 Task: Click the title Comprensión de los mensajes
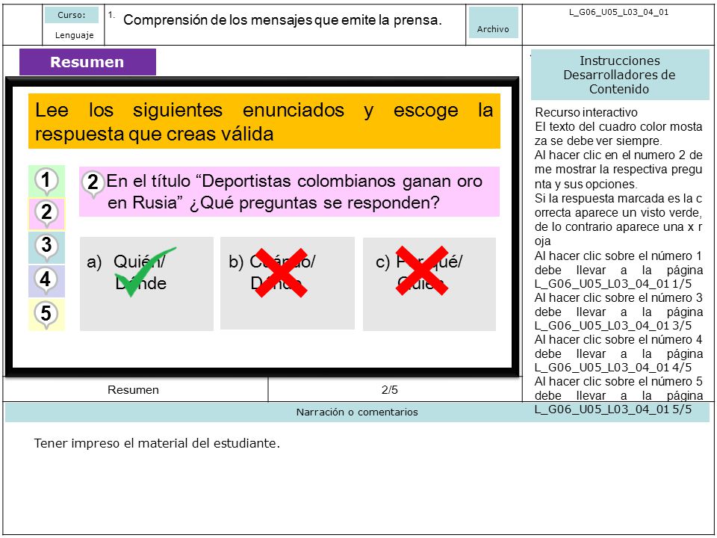coord(282,19)
